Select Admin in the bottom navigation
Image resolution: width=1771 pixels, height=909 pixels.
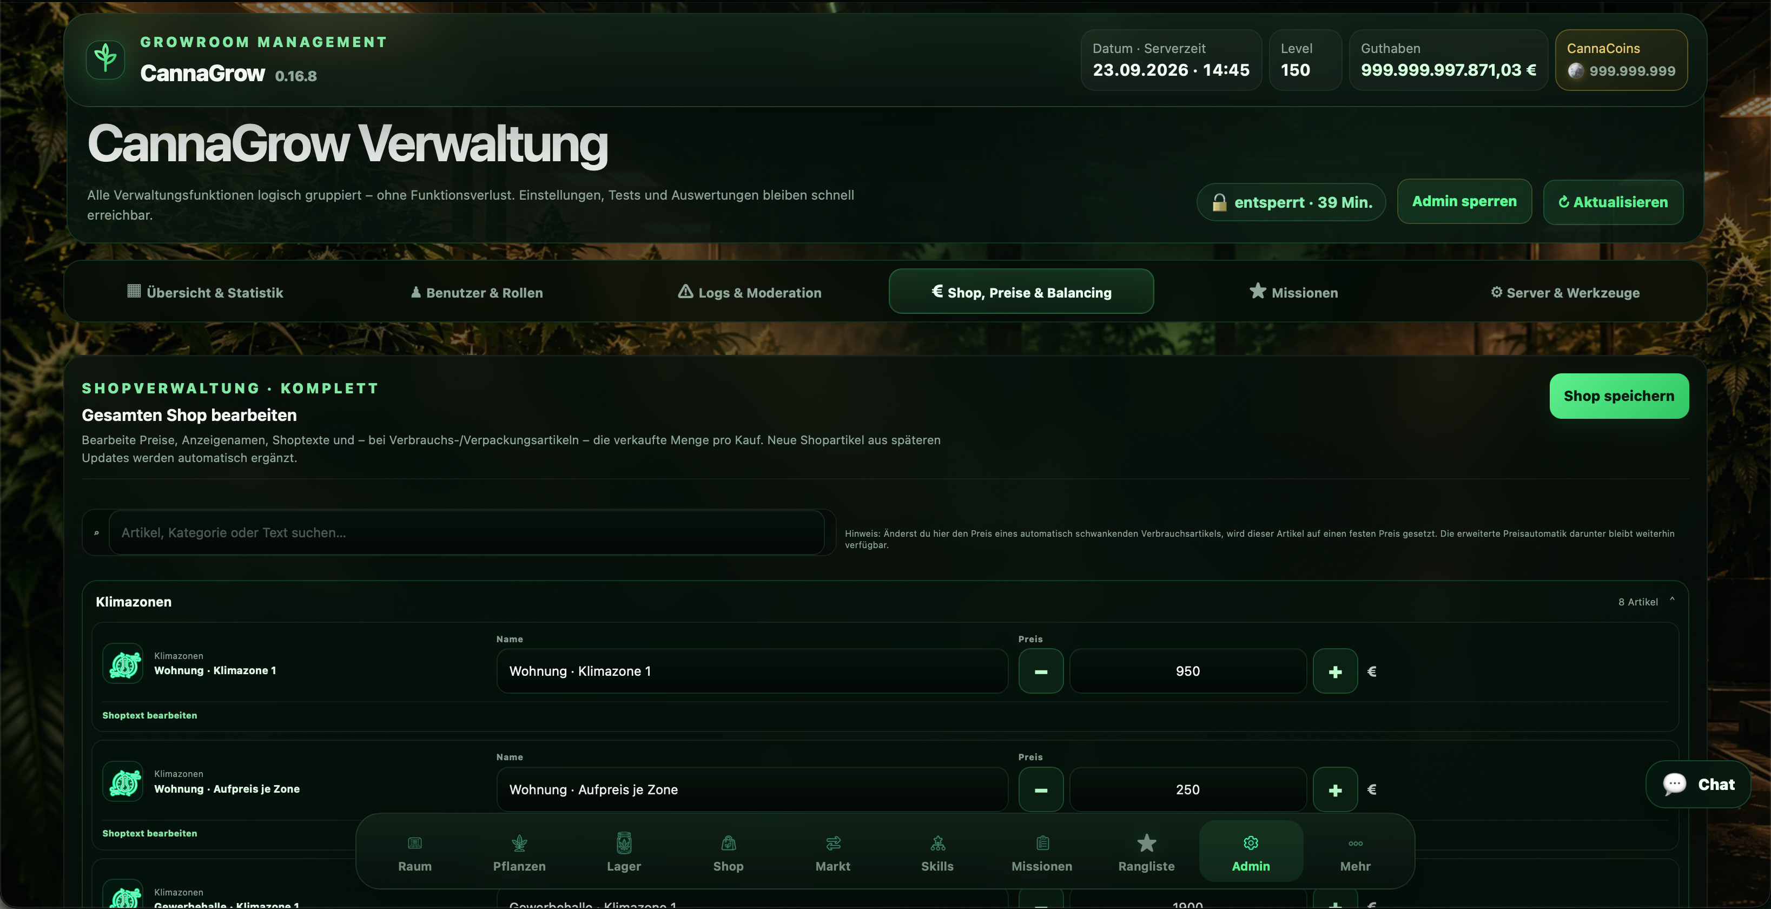(x=1251, y=851)
